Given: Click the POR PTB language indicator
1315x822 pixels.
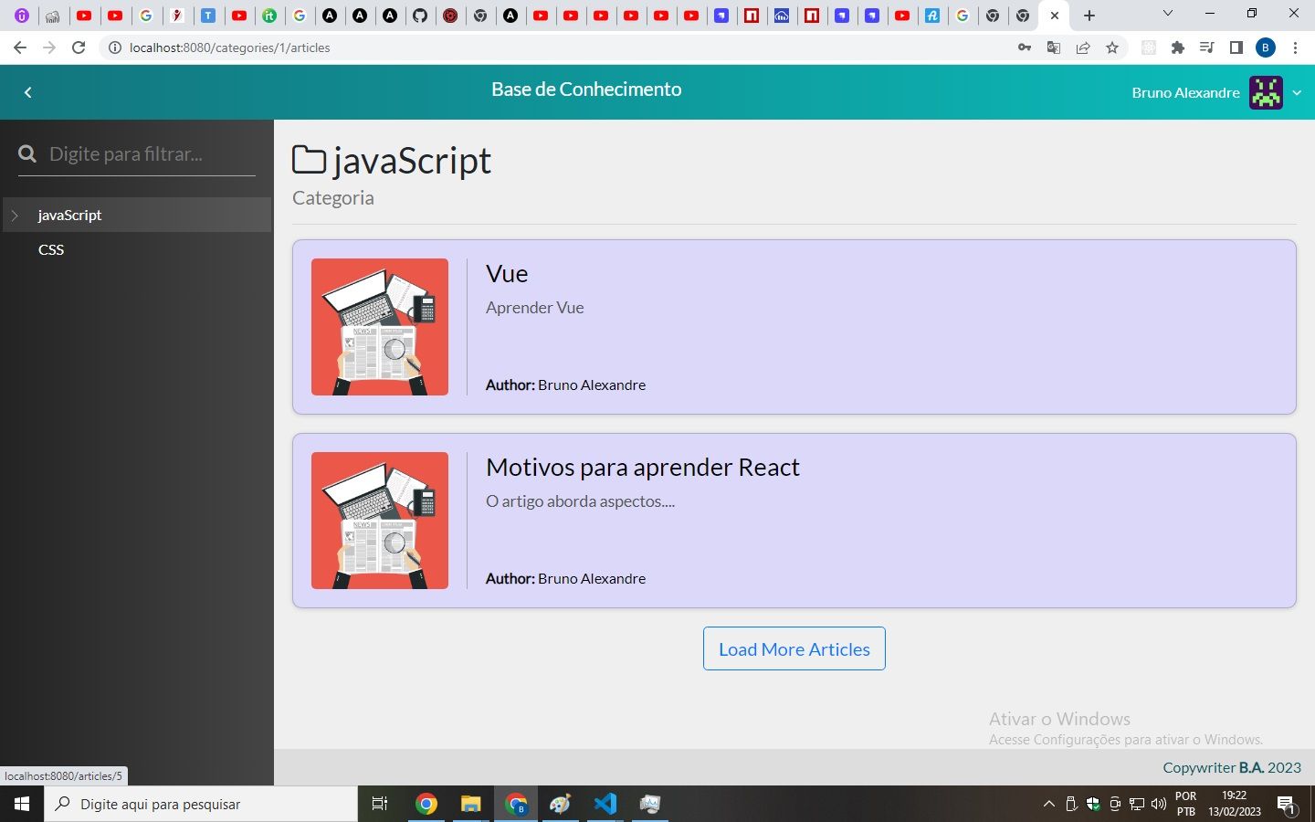Looking at the screenshot, I should [1185, 804].
